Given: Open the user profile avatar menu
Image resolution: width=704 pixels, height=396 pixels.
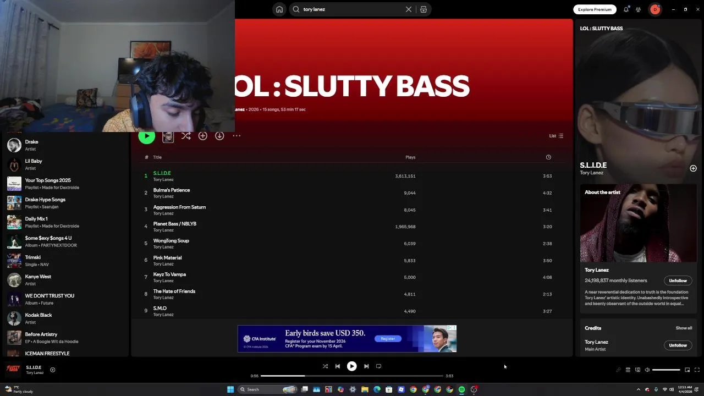Looking at the screenshot, I should tap(655, 9).
